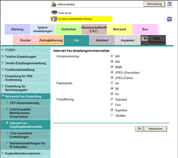Confirm settings with the OK button
Screen dimensions: 178x158
click(139, 129)
